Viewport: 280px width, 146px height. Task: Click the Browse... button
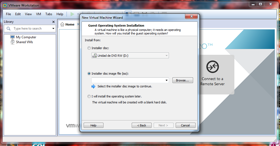coord(183,80)
